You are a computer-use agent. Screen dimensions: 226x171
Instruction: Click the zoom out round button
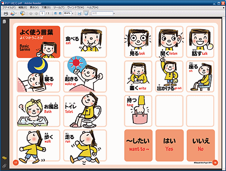tap(56, 13)
